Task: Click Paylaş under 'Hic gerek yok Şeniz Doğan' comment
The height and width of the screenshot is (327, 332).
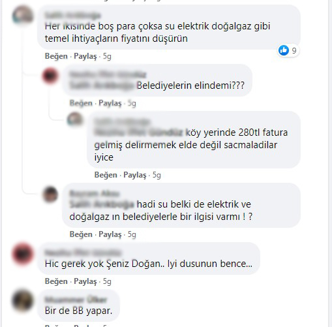Action: [x=85, y=281]
